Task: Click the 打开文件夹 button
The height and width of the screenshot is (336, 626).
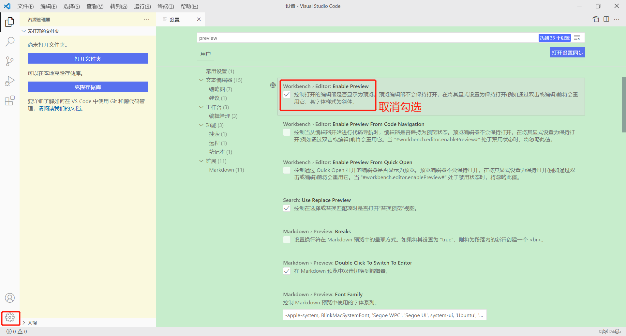Action: 88,59
